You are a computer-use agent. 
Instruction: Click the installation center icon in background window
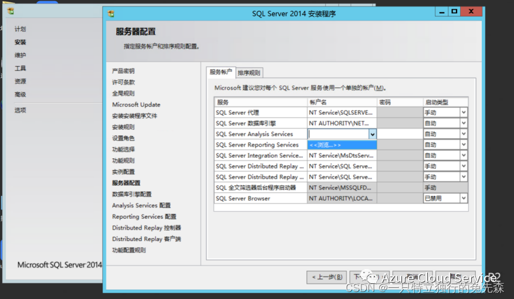11,11
